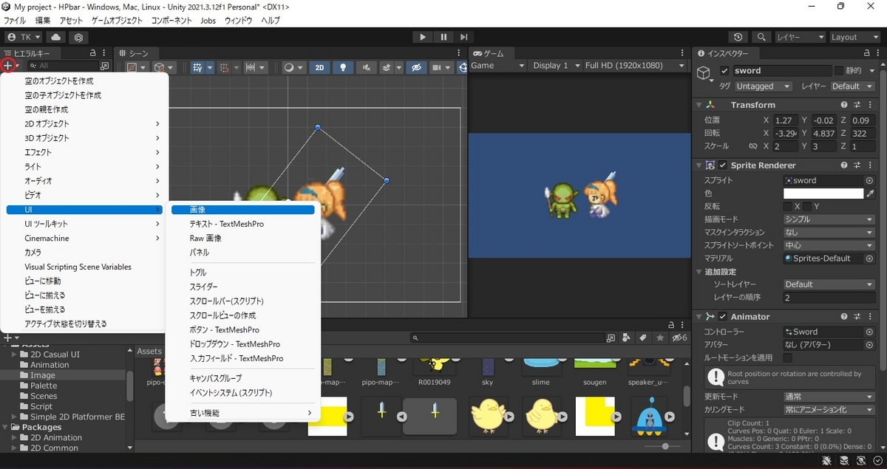Toggle the scene lighting bulb icon
Image resolution: width=887 pixels, height=469 pixels.
(x=342, y=66)
